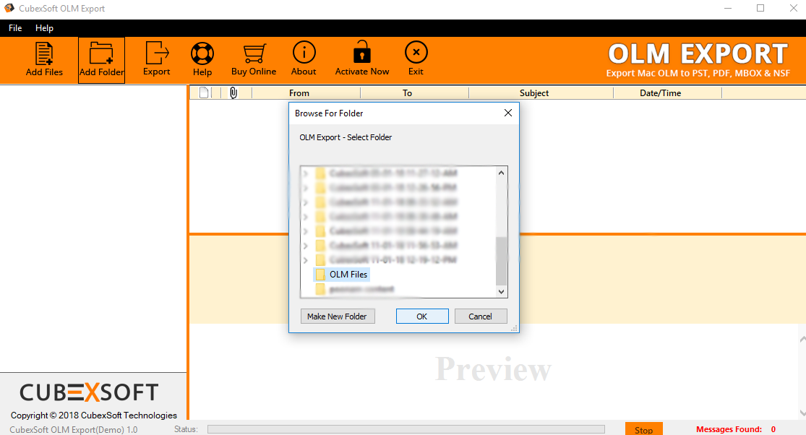Open the File menu

[15, 28]
